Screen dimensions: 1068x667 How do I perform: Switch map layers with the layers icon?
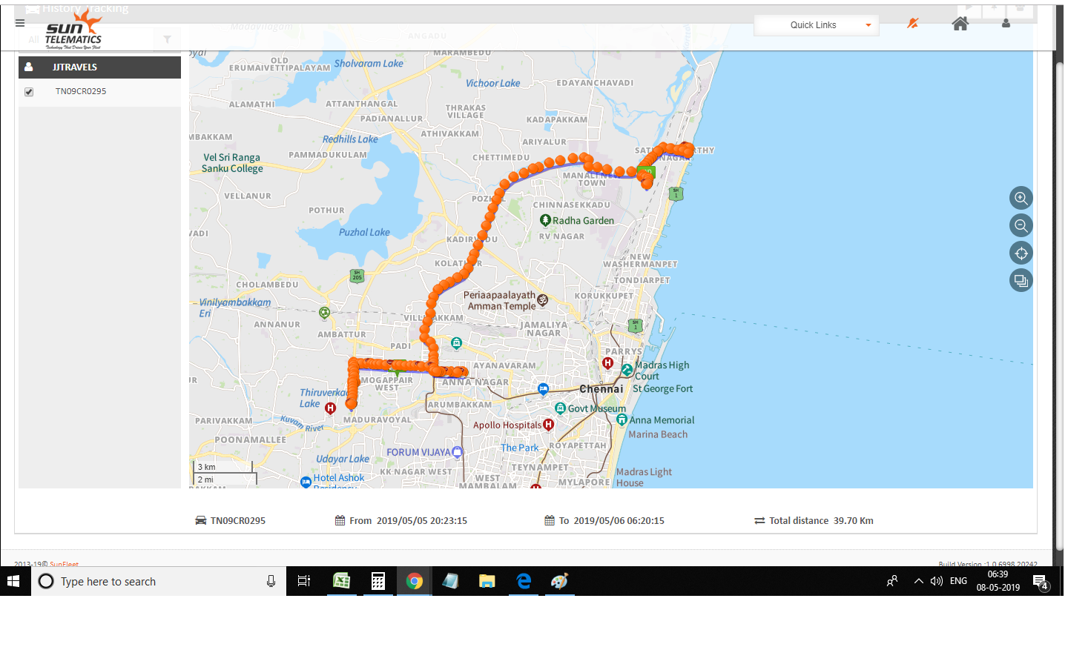(x=1021, y=280)
